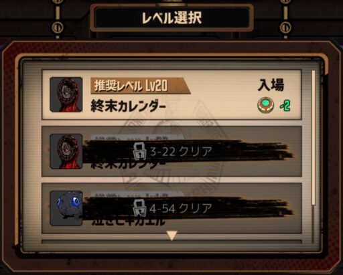Click the padlock icon beside 4-54 クリア

[x=139, y=208]
